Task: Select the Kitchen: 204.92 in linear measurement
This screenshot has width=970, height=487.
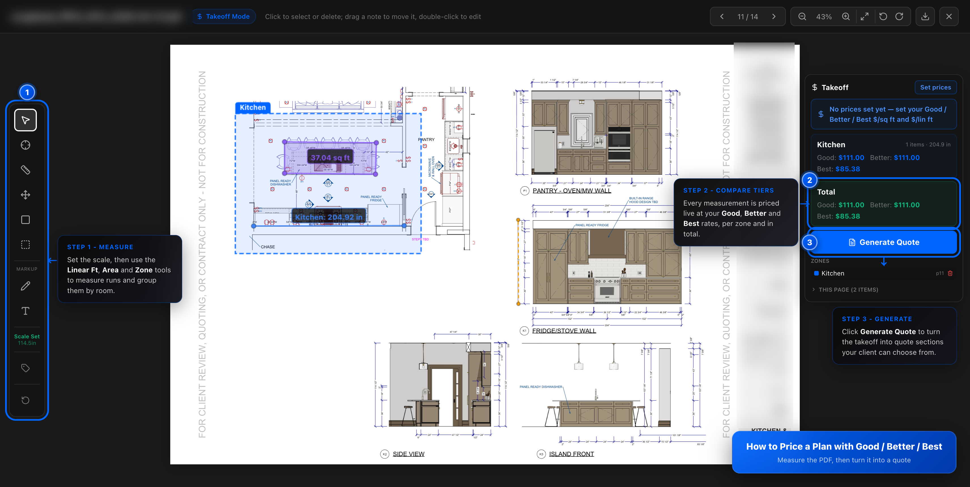Action: point(329,217)
